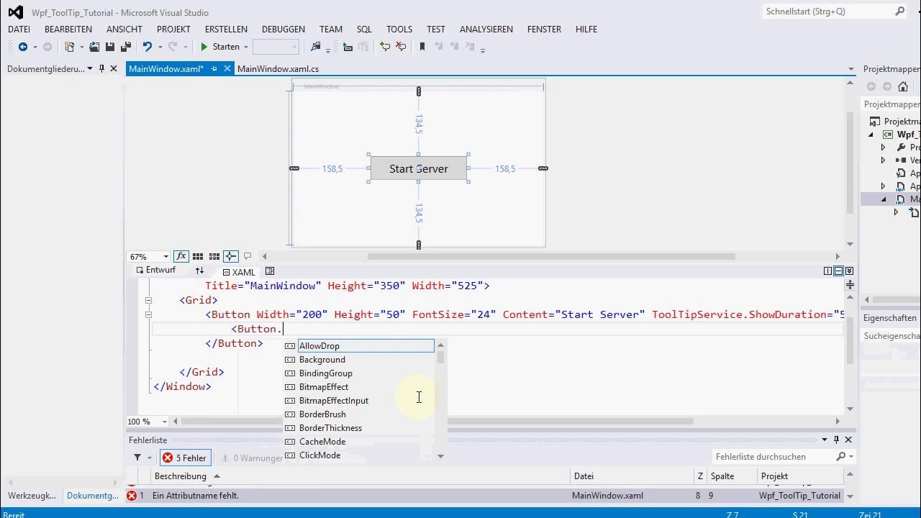Toggle the 0 Warnungen filter
Image resolution: width=921 pixels, height=518 pixels.
[x=253, y=458]
